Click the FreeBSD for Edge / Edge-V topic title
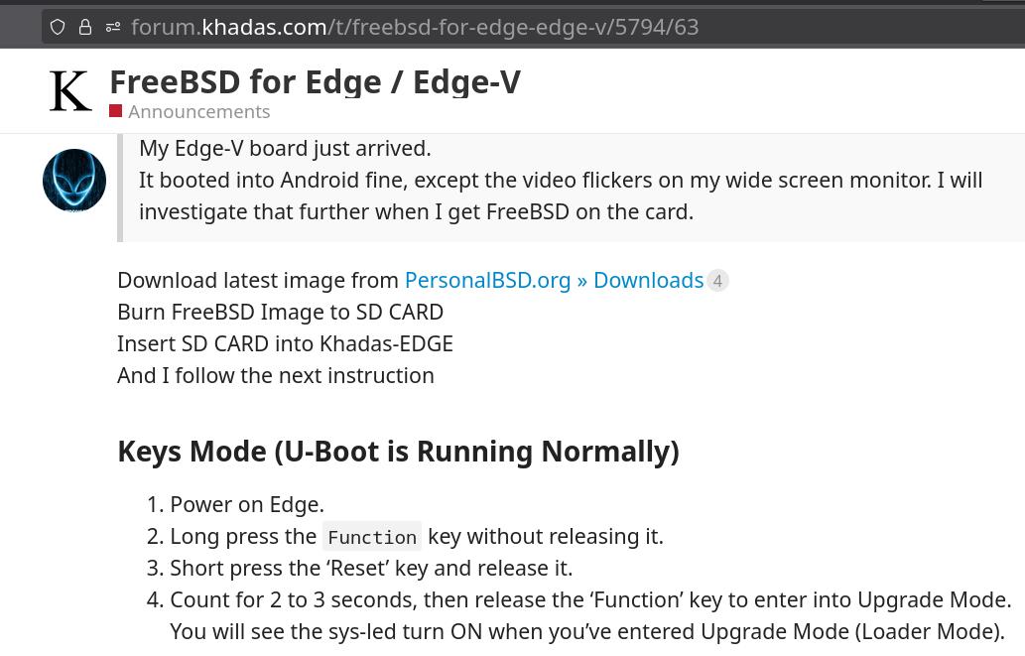 coord(316,82)
